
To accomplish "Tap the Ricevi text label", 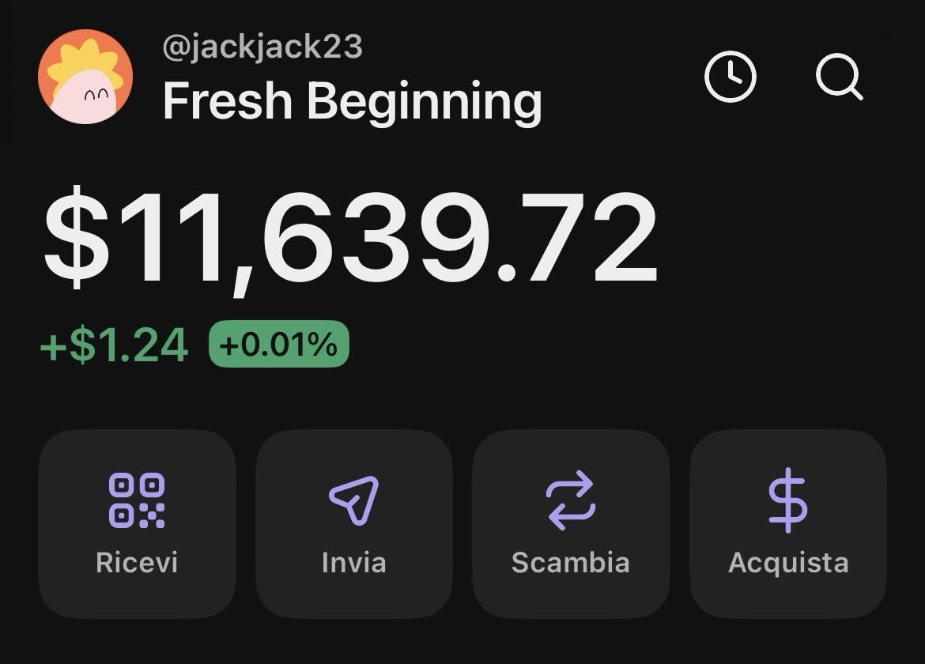I will (x=137, y=563).
